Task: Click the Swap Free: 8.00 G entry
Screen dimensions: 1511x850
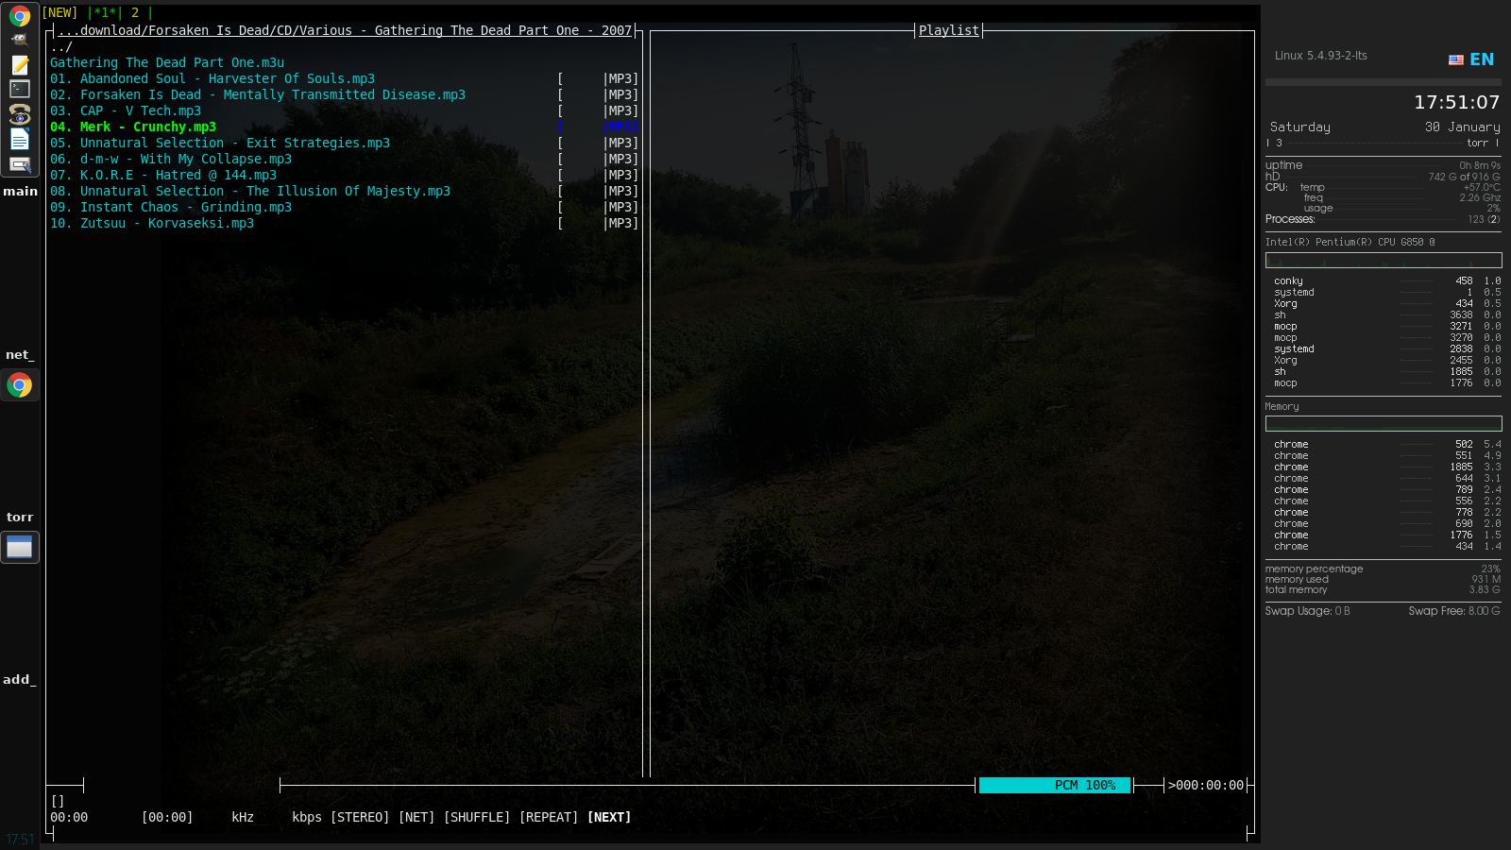Action: (1454, 611)
